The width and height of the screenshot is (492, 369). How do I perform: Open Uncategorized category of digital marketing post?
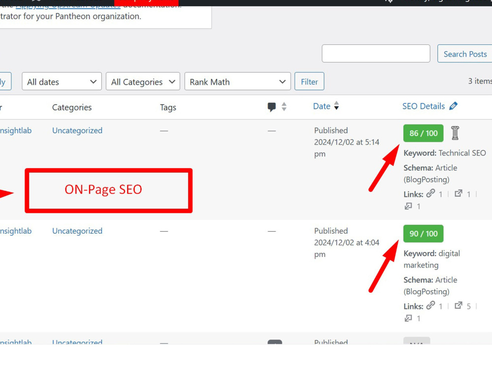point(77,231)
